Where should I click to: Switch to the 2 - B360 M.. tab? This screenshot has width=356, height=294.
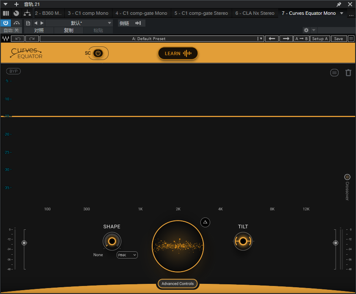click(x=48, y=13)
